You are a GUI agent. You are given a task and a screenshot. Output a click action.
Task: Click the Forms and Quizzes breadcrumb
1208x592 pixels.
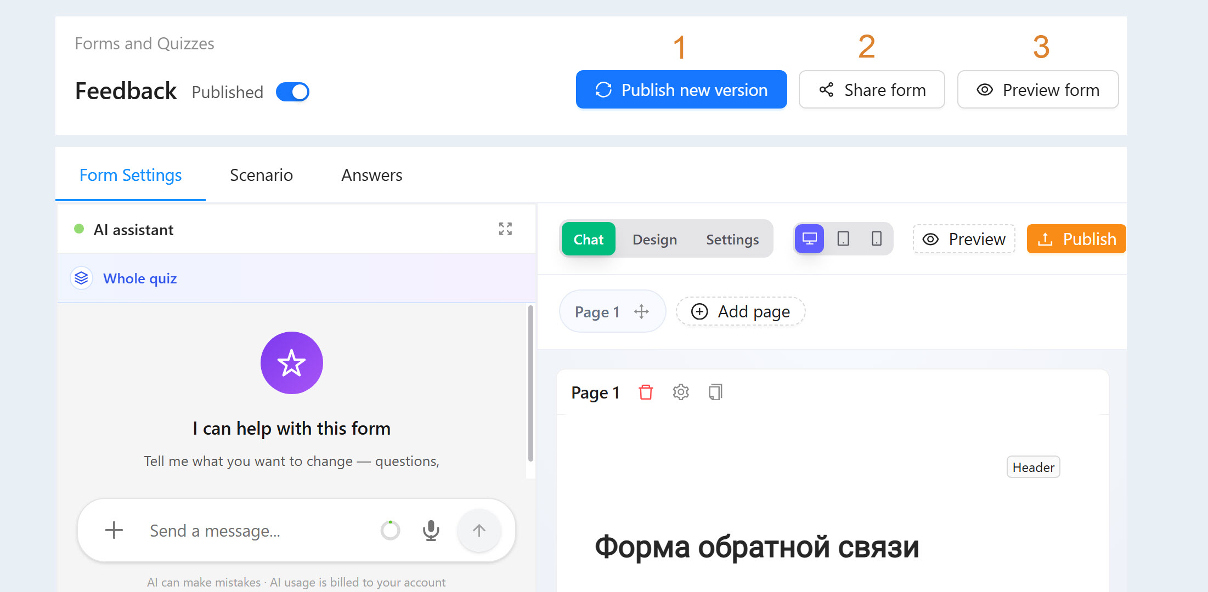pyautogui.click(x=144, y=43)
